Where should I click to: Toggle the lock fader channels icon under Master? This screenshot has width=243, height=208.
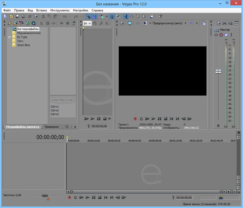[219, 126]
